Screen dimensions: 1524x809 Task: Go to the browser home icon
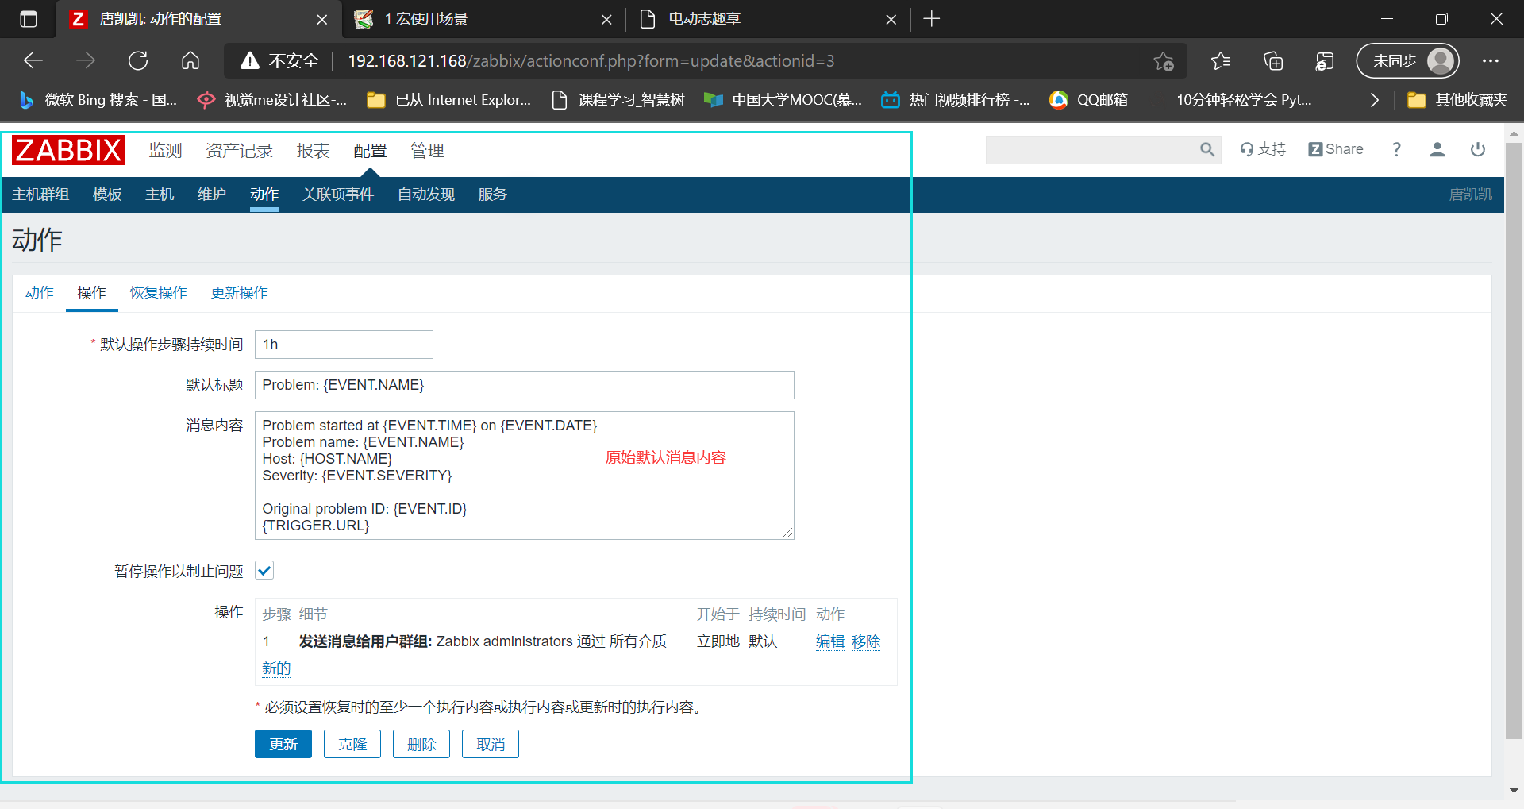pos(190,61)
